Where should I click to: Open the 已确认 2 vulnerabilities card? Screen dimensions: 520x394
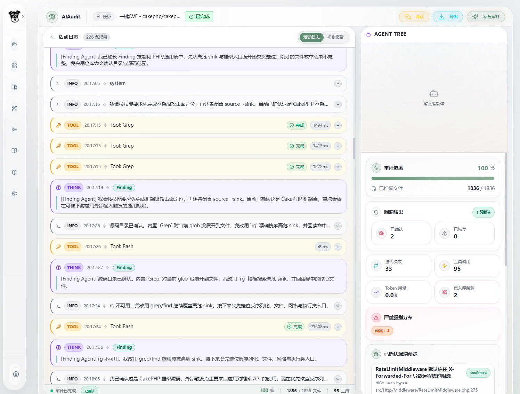click(x=401, y=233)
